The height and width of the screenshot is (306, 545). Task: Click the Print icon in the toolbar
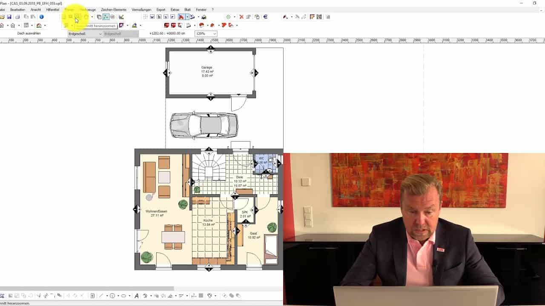17,17
